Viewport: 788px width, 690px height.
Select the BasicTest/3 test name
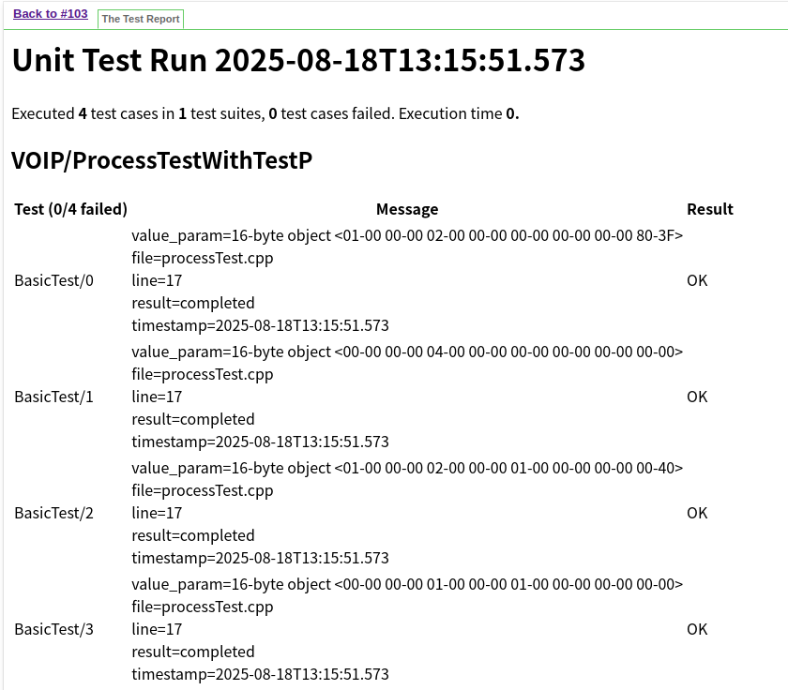(53, 629)
